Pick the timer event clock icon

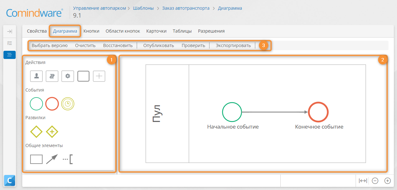coord(68,104)
